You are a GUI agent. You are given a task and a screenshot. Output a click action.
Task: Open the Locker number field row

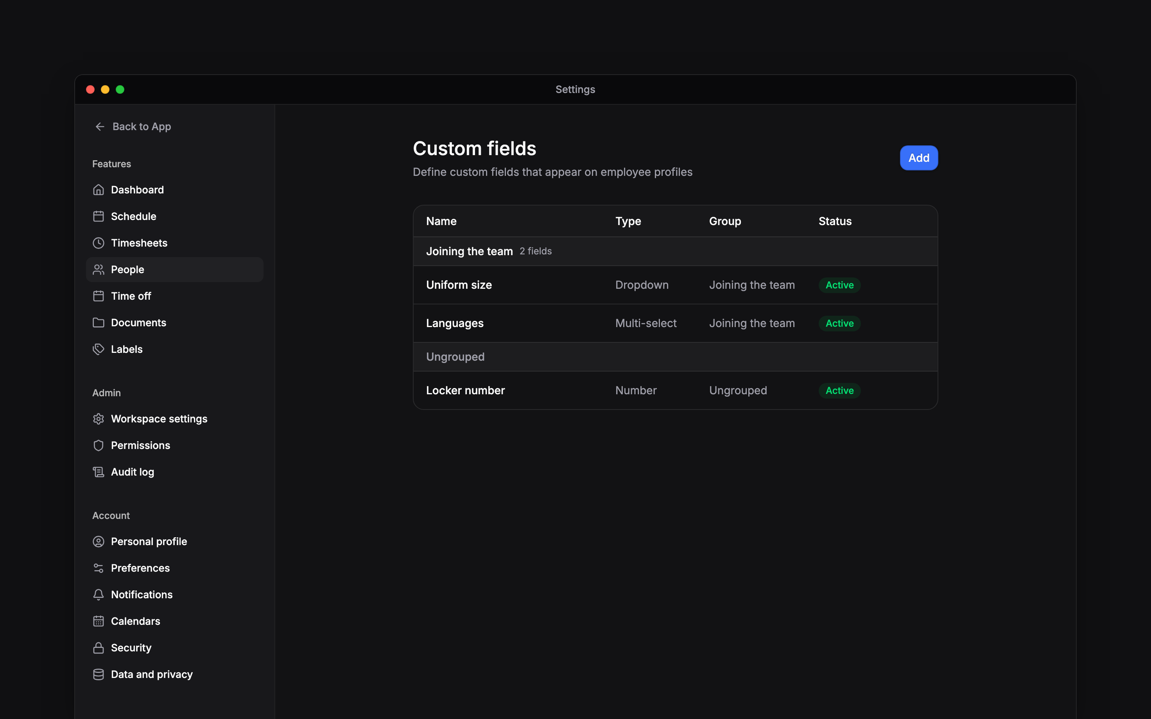pyautogui.click(x=675, y=390)
